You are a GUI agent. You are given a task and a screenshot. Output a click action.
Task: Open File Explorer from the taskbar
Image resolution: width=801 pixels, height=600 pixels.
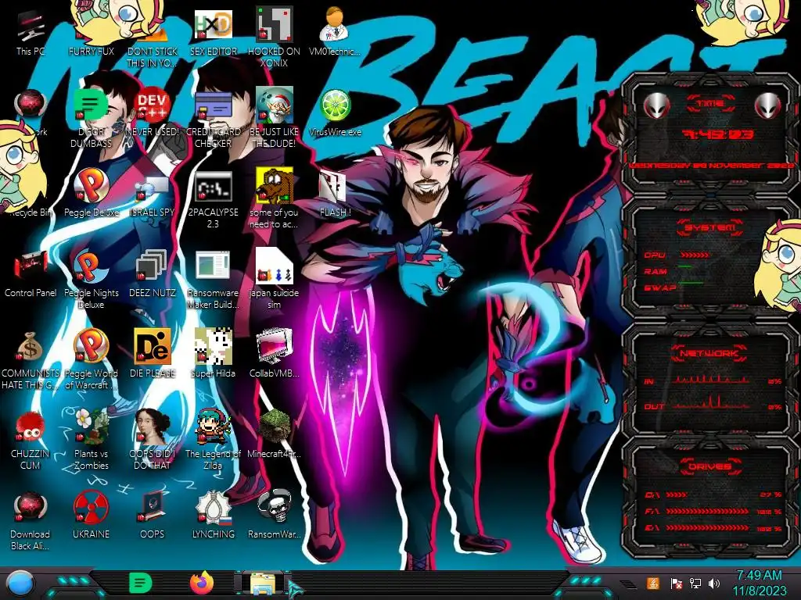(x=263, y=584)
